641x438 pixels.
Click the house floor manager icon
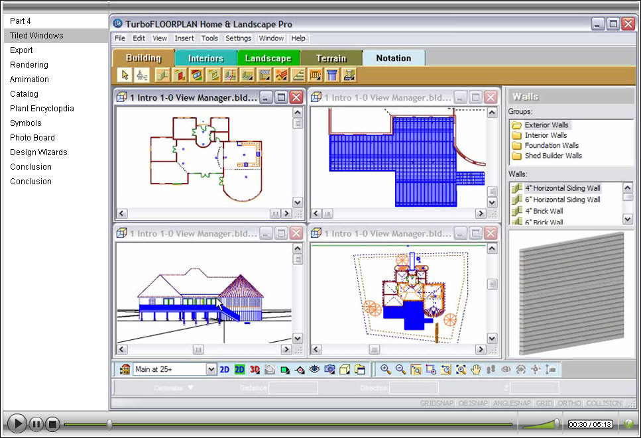click(125, 369)
